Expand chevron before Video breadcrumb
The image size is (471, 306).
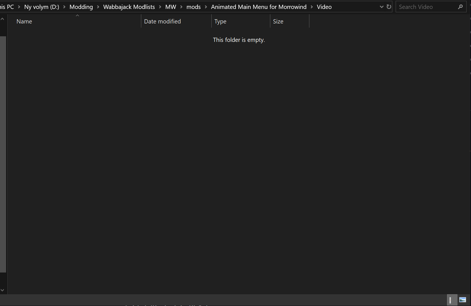coord(312,7)
